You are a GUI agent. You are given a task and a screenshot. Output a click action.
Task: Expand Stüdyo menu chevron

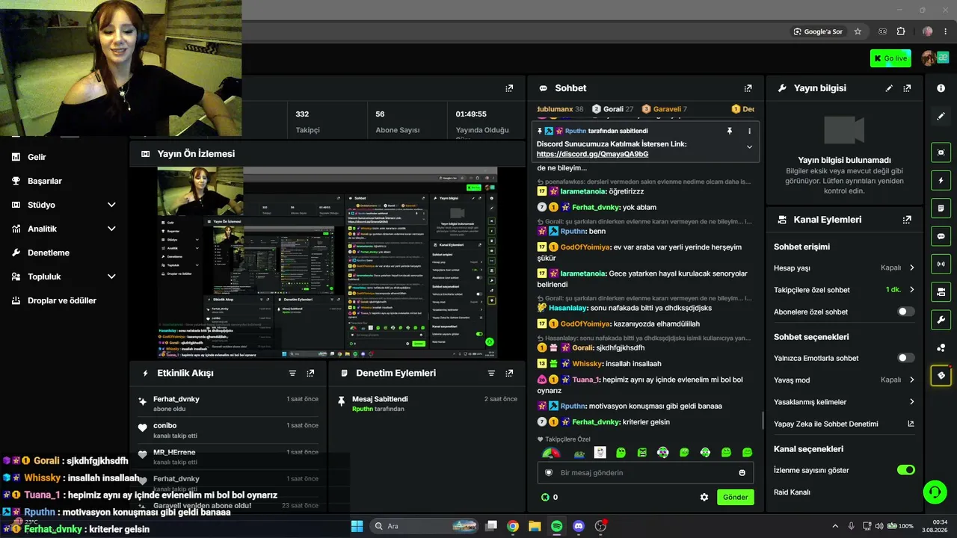point(111,205)
